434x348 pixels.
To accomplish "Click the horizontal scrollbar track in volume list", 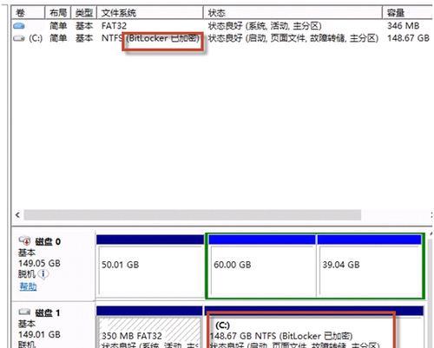I will [x=193, y=215].
